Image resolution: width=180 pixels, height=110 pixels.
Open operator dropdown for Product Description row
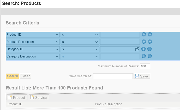[x=80, y=42]
